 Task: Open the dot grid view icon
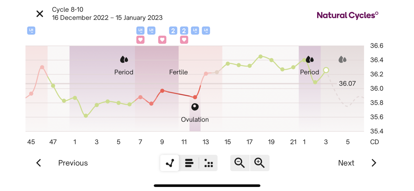pos(209,163)
